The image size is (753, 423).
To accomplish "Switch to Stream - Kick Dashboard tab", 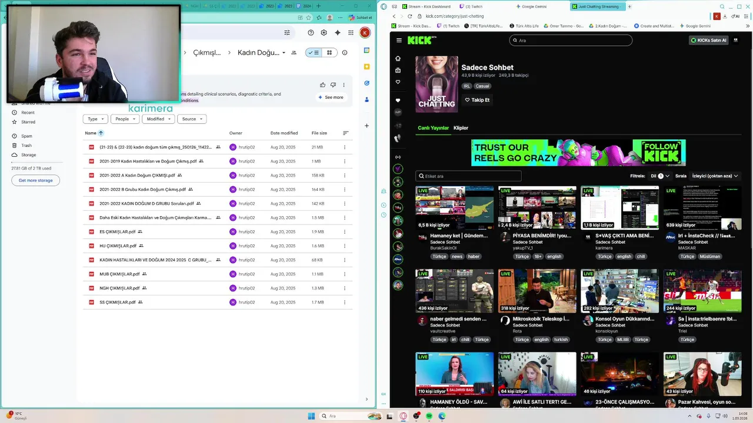I will tap(425, 6).
